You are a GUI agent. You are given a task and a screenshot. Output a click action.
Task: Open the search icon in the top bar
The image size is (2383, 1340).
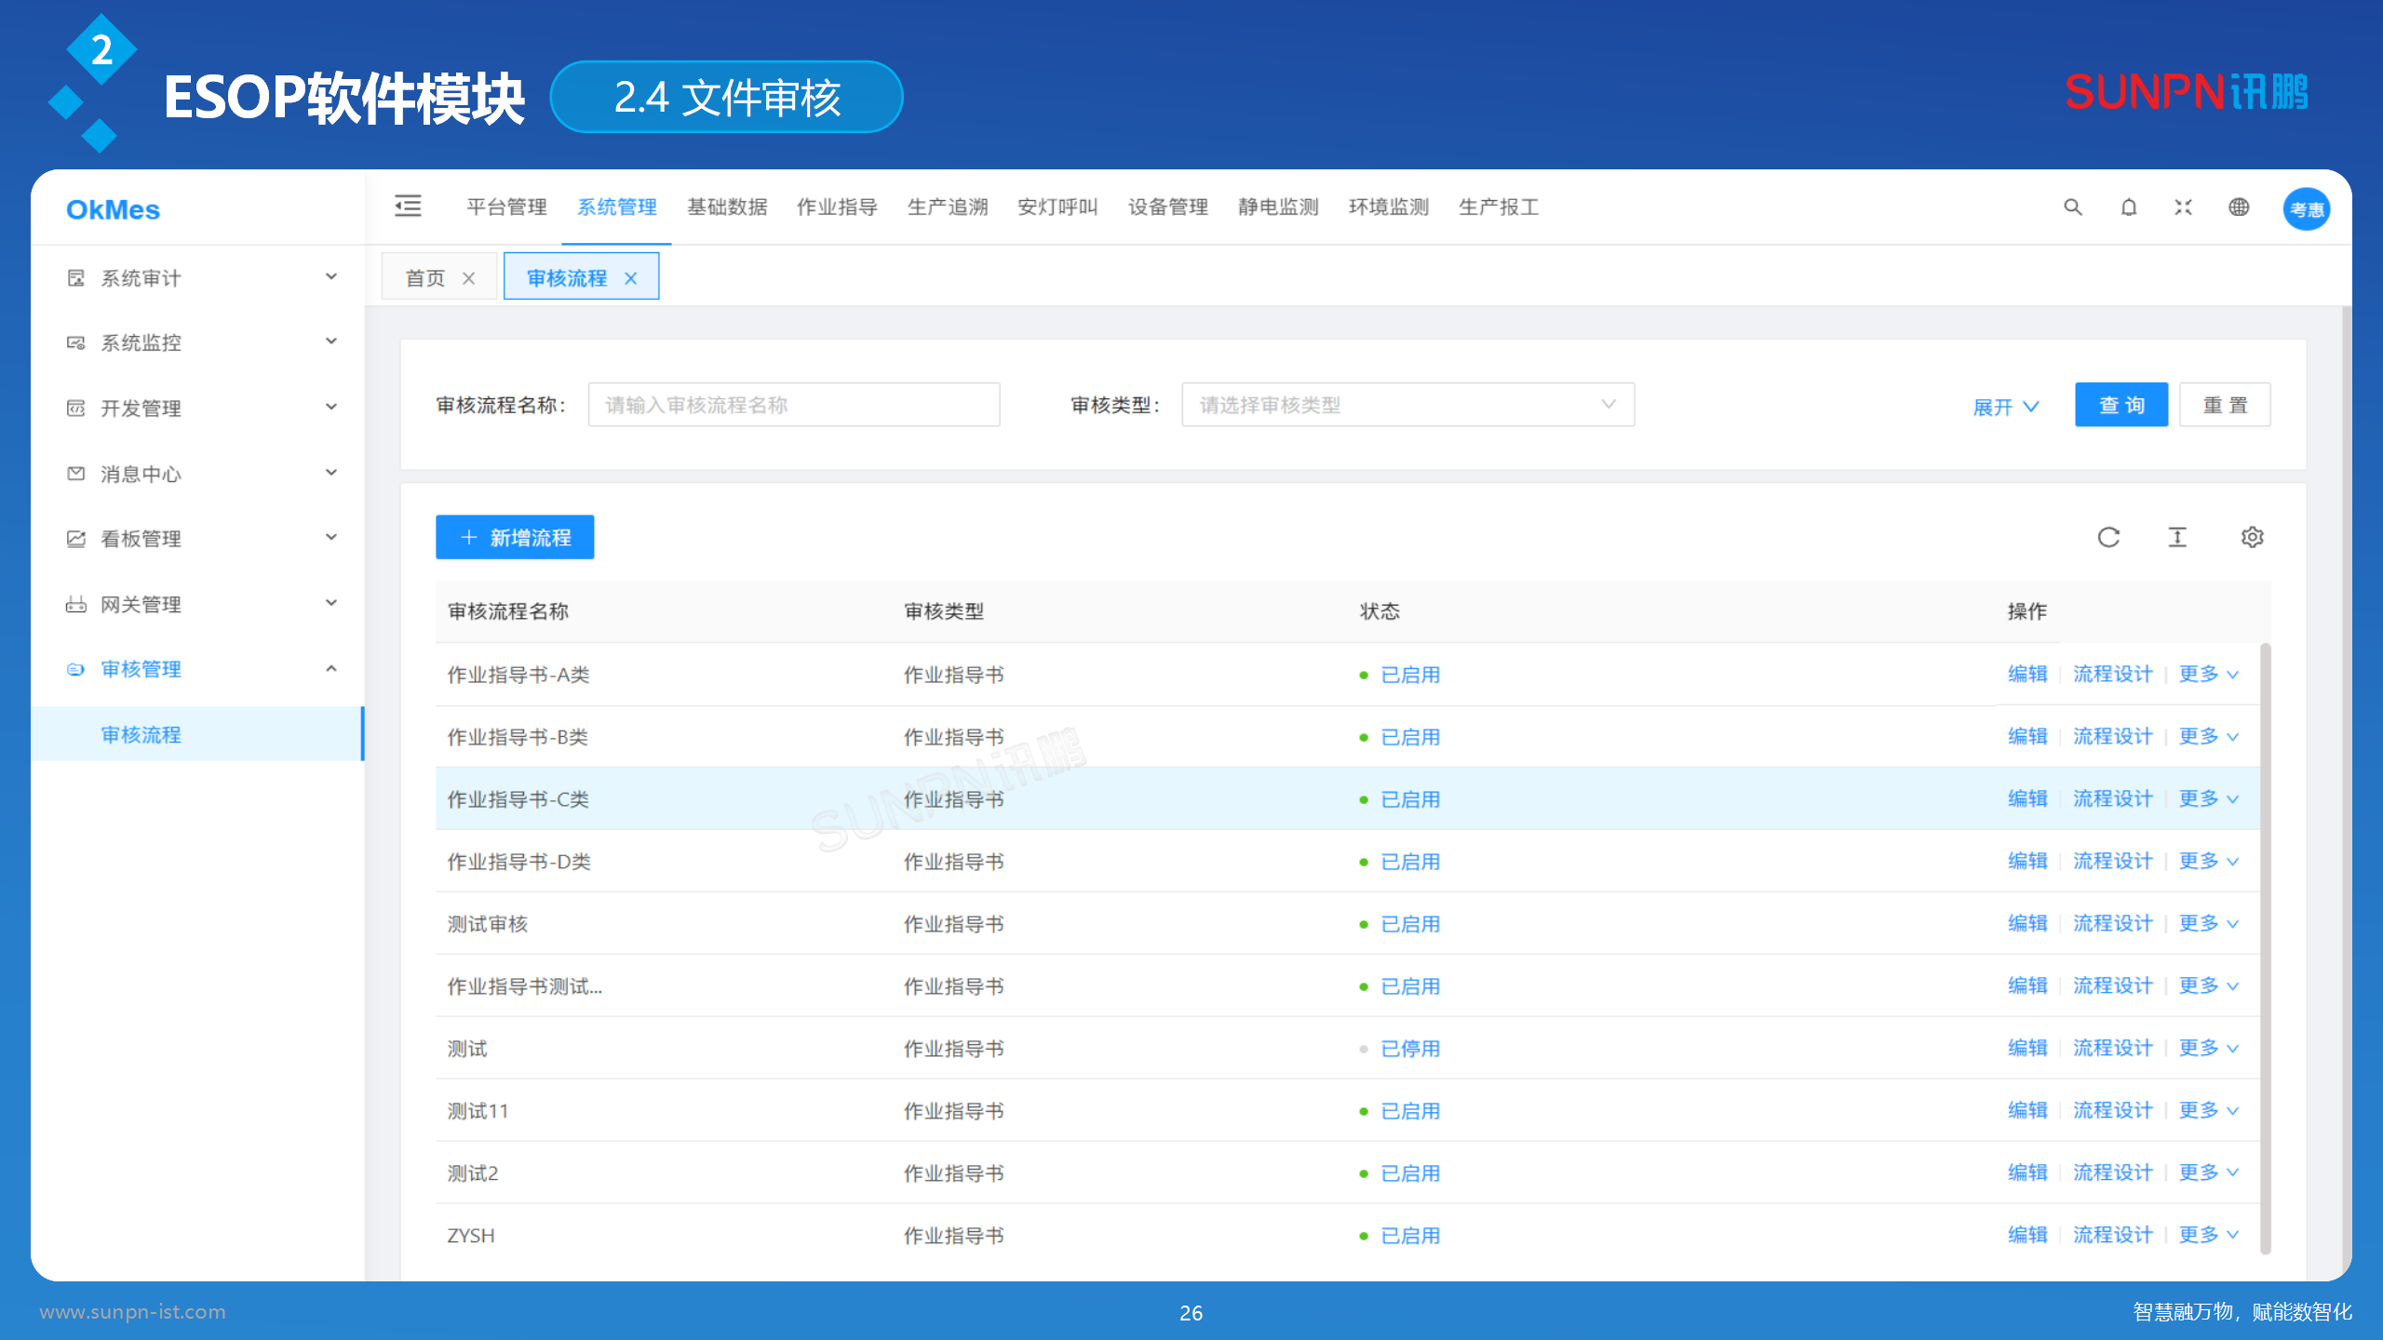2072,208
